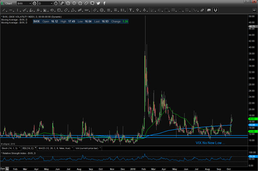Image resolution: width=258 pixels, height=171 pixels.
Task: Toggle the magnet snap mode button
Action: pyautogui.click(x=215, y=10)
